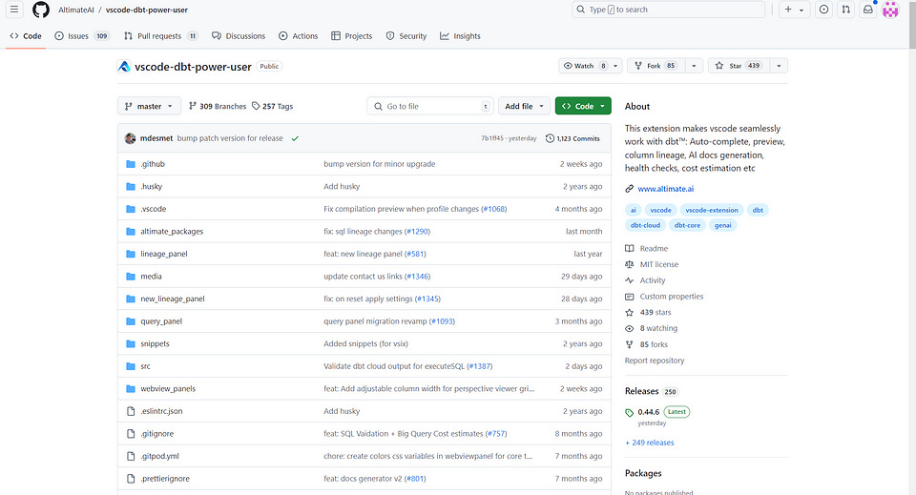Open the master branch selector dropdown
916x495 pixels.
coord(149,106)
